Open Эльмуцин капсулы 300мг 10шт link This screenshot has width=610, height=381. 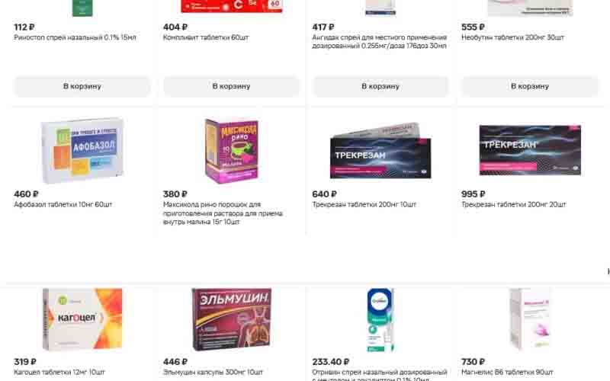click(x=213, y=372)
